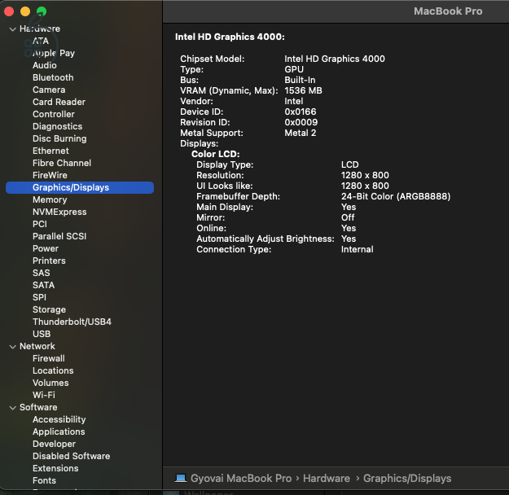The image size is (509, 495).
Task: Select Extensions under Software
Action: click(x=55, y=468)
